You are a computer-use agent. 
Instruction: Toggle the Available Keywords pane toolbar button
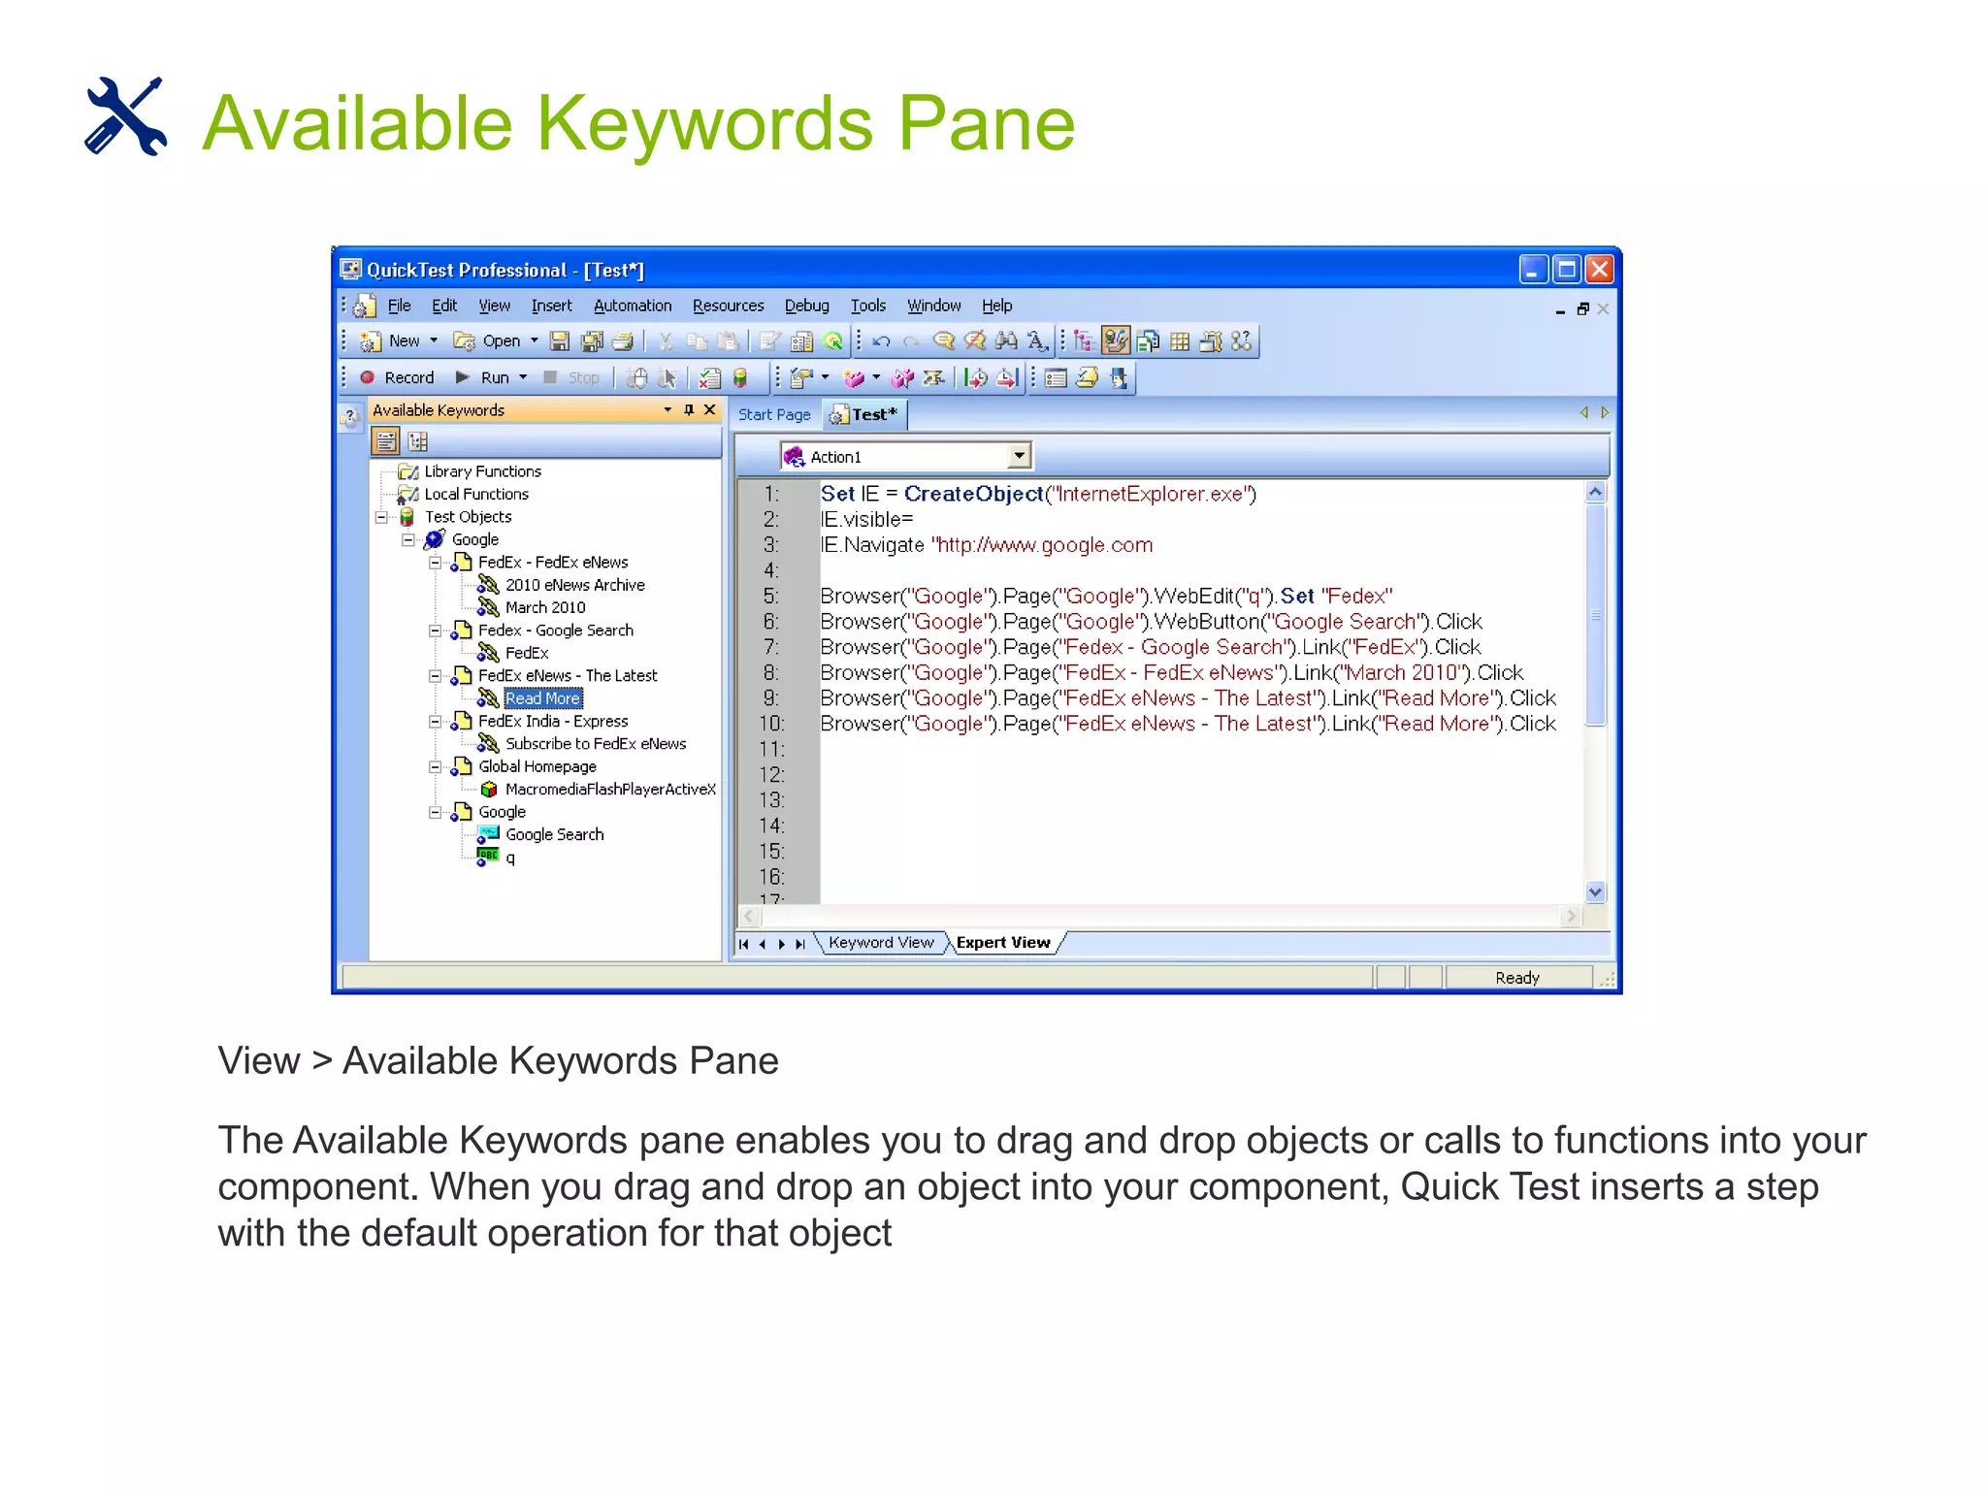click(x=1116, y=340)
